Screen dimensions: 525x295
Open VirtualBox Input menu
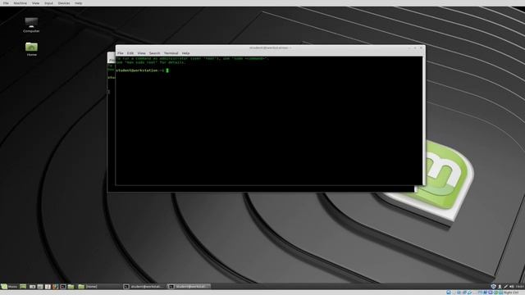(48, 3)
